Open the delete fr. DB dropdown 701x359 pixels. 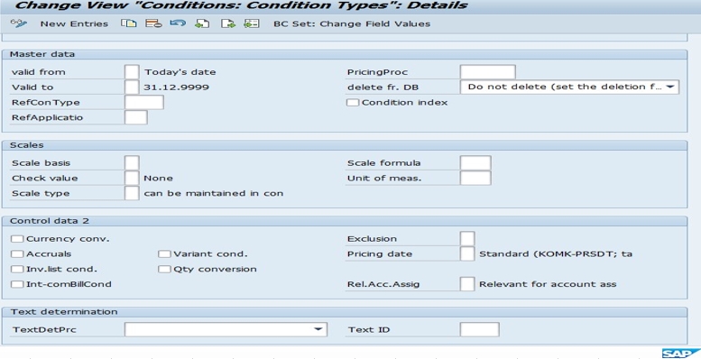pos(569,87)
